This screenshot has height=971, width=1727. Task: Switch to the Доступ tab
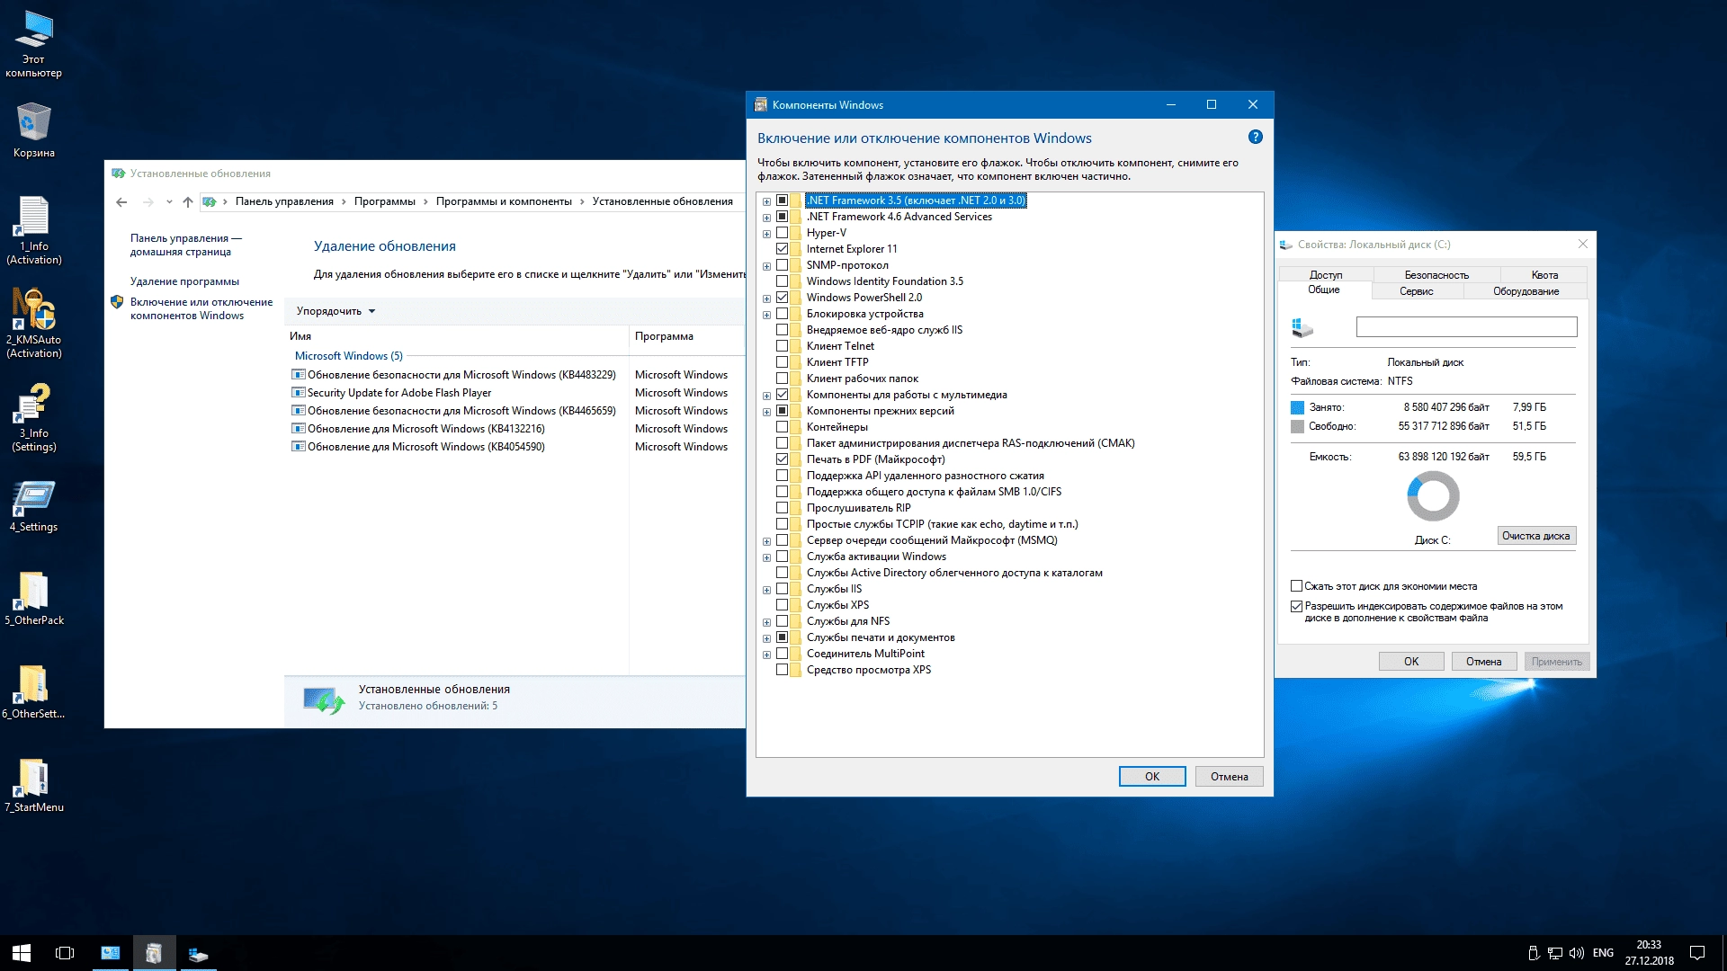pyautogui.click(x=1325, y=274)
